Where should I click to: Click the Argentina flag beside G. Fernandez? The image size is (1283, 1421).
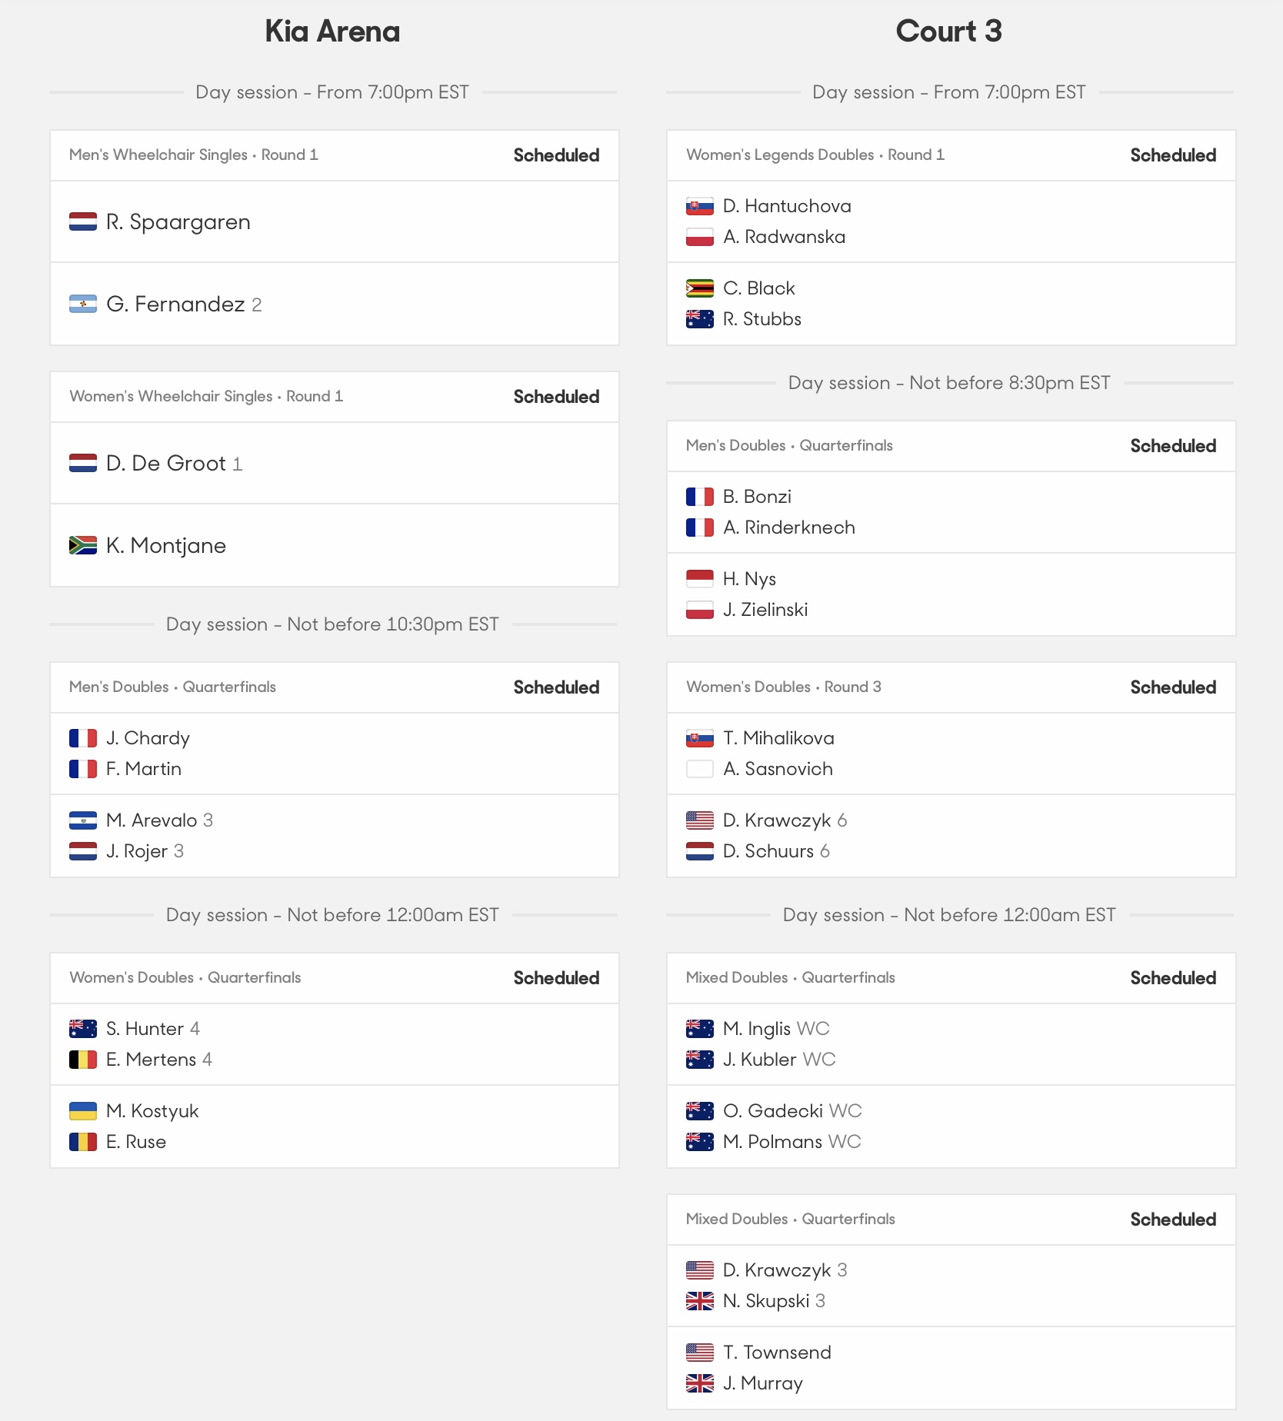coord(83,304)
